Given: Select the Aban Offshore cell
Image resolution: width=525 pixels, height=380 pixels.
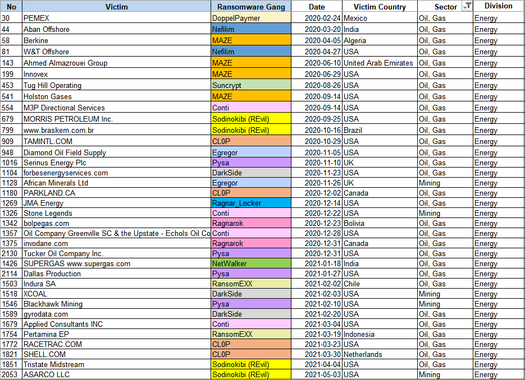Looking at the screenshot, I should 117,29.
